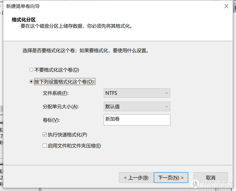Check the file and folder compression box
236x191 pixels.
pyautogui.click(x=45, y=145)
